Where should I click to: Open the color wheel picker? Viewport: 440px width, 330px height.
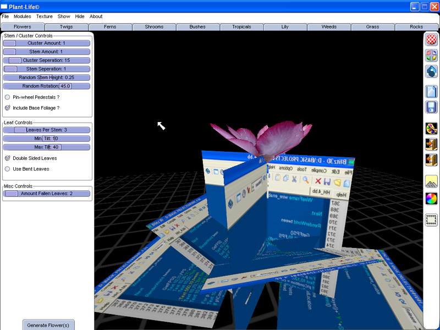point(431,198)
